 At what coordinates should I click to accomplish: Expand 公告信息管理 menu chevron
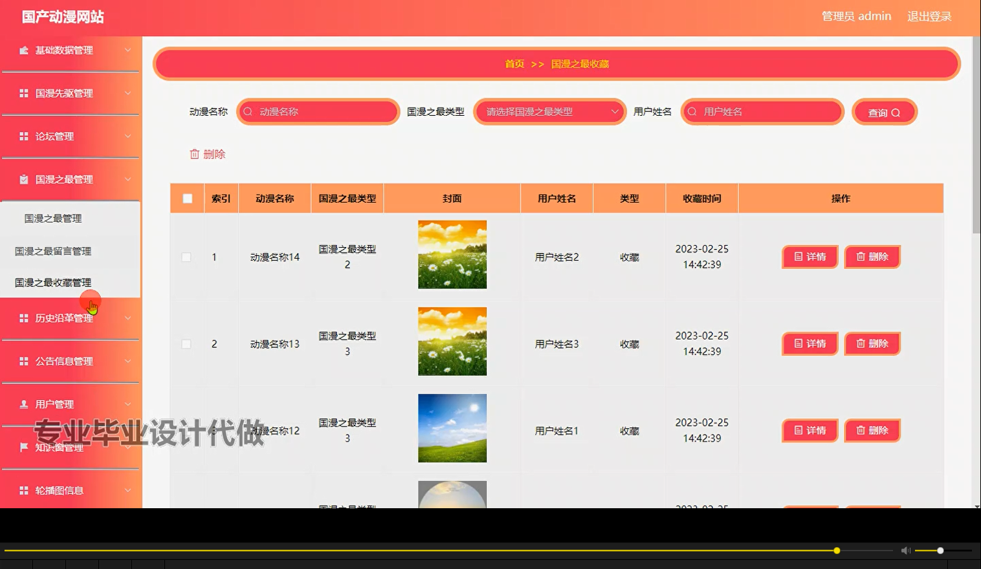127,361
